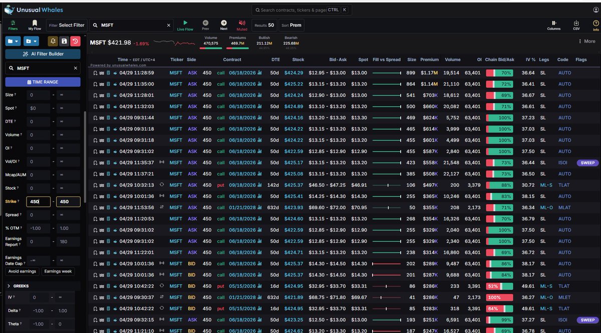This screenshot has width=601, height=333.
Task: Save current filter with disk icon
Action: (x=64, y=41)
